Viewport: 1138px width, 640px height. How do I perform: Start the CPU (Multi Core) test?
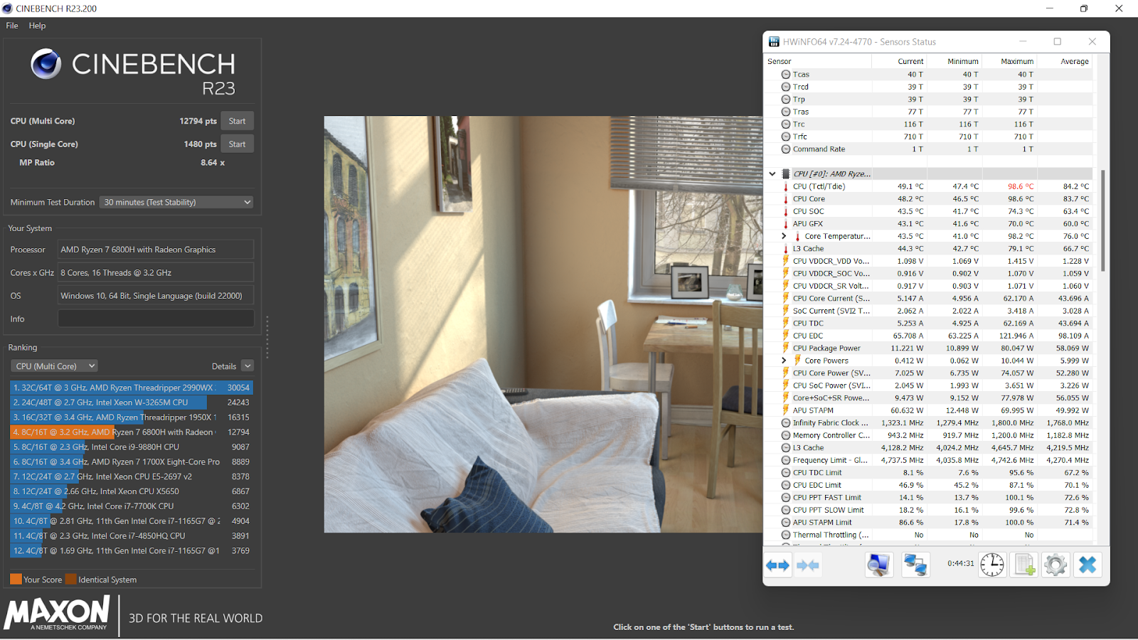click(237, 121)
